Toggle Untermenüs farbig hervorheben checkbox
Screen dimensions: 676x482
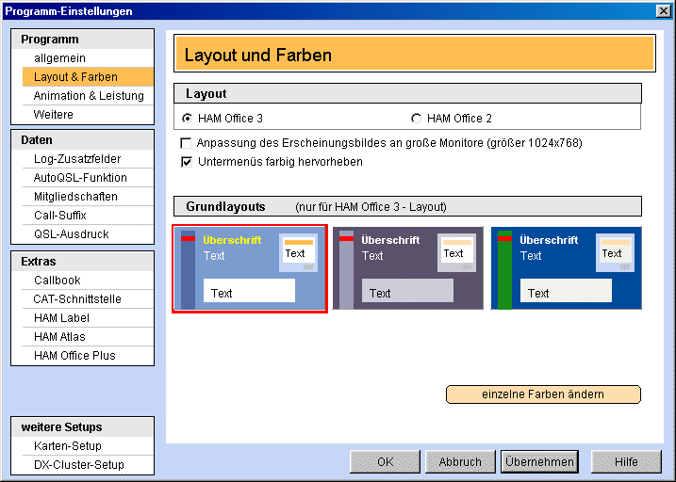click(186, 162)
